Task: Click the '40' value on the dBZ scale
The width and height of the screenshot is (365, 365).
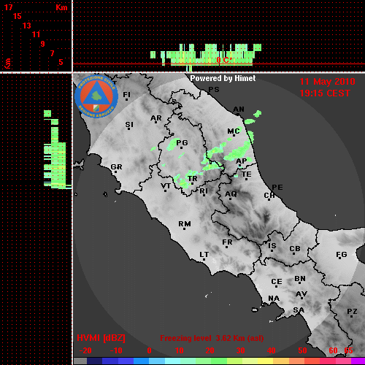Action: (x=272, y=350)
